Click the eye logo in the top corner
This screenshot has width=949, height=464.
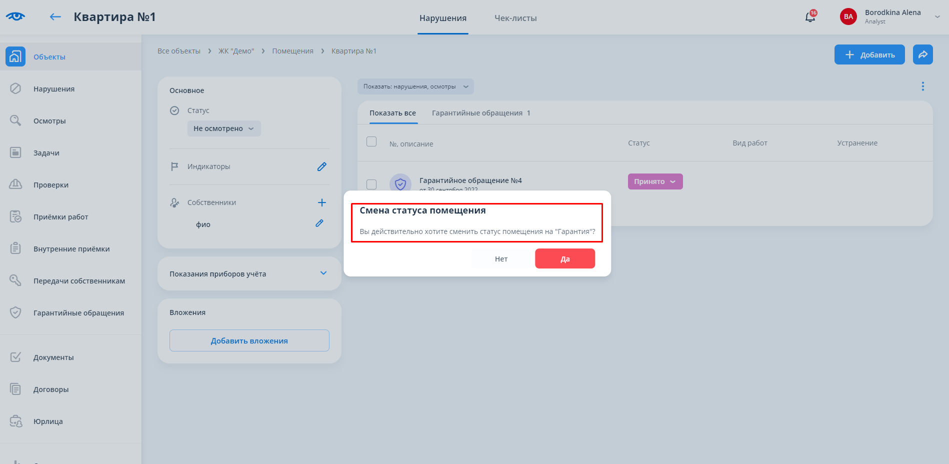[x=15, y=16]
